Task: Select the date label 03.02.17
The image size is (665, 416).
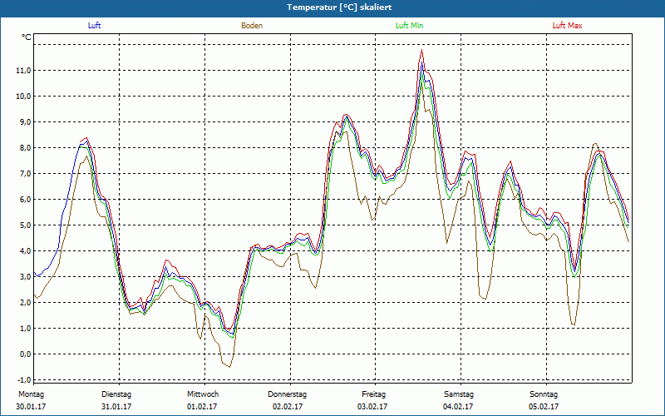Action: point(373,407)
